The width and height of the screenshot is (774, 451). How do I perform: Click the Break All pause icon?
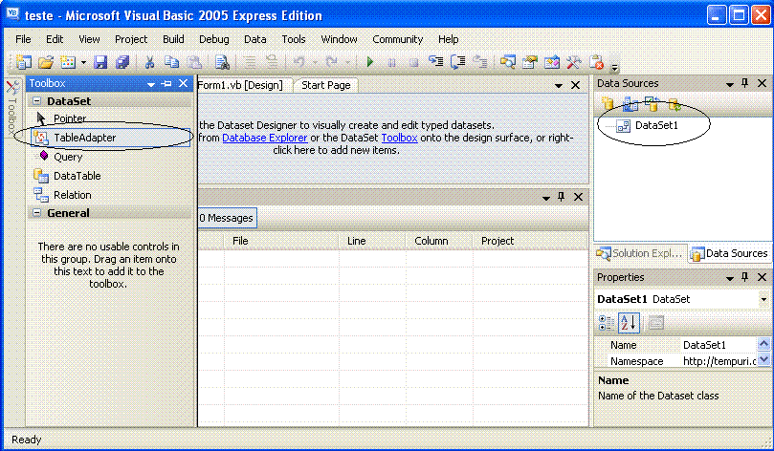pos(391,63)
